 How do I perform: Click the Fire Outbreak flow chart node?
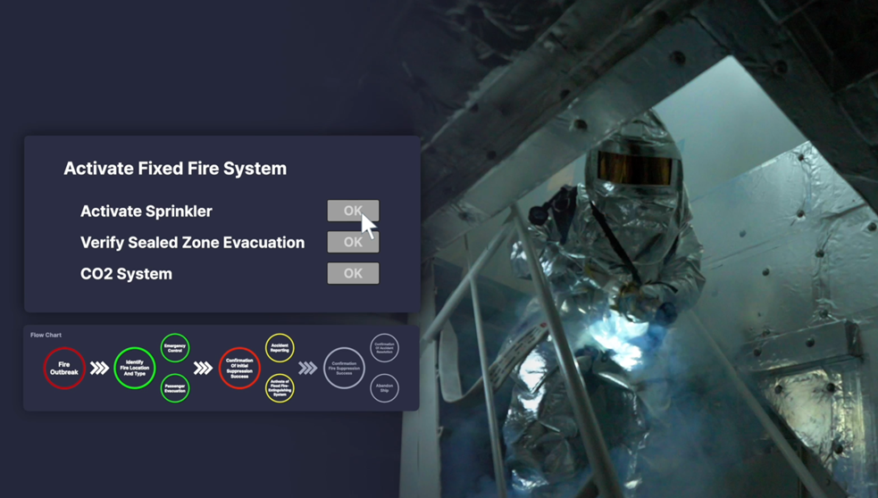click(x=64, y=368)
